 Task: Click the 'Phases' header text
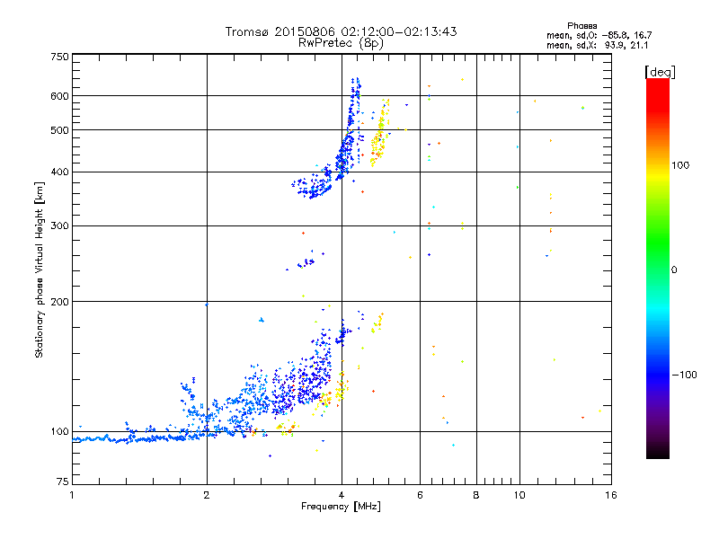[581, 26]
